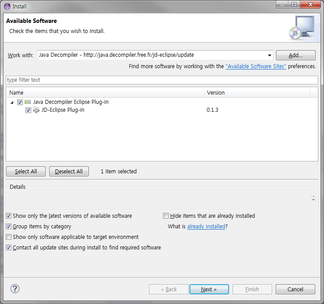Click the 1 item selected status text
The image size is (324, 304).
119,172
